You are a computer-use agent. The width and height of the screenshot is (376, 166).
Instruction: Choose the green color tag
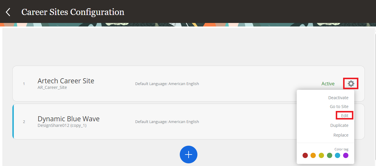coord(330,155)
